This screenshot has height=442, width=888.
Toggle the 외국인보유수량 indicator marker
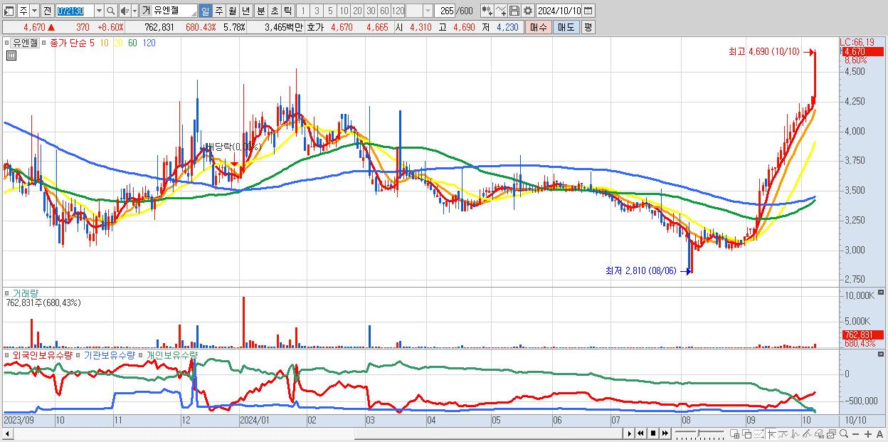pos(6,354)
